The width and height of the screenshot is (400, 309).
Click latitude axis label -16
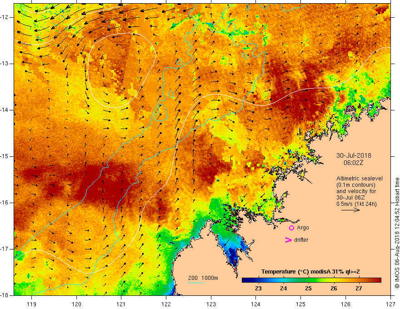pos(5,203)
